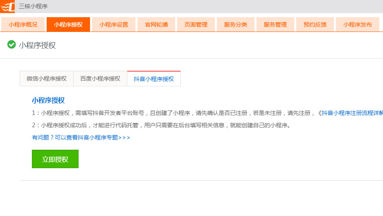Open the 有问题？可以查看抖音小程序专题 link
Image resolution: width=383 pixels, height=216 pixels.
coord(81,137)
